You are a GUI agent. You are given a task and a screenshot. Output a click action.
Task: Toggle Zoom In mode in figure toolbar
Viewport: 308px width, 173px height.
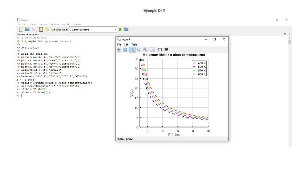[133, 50]
